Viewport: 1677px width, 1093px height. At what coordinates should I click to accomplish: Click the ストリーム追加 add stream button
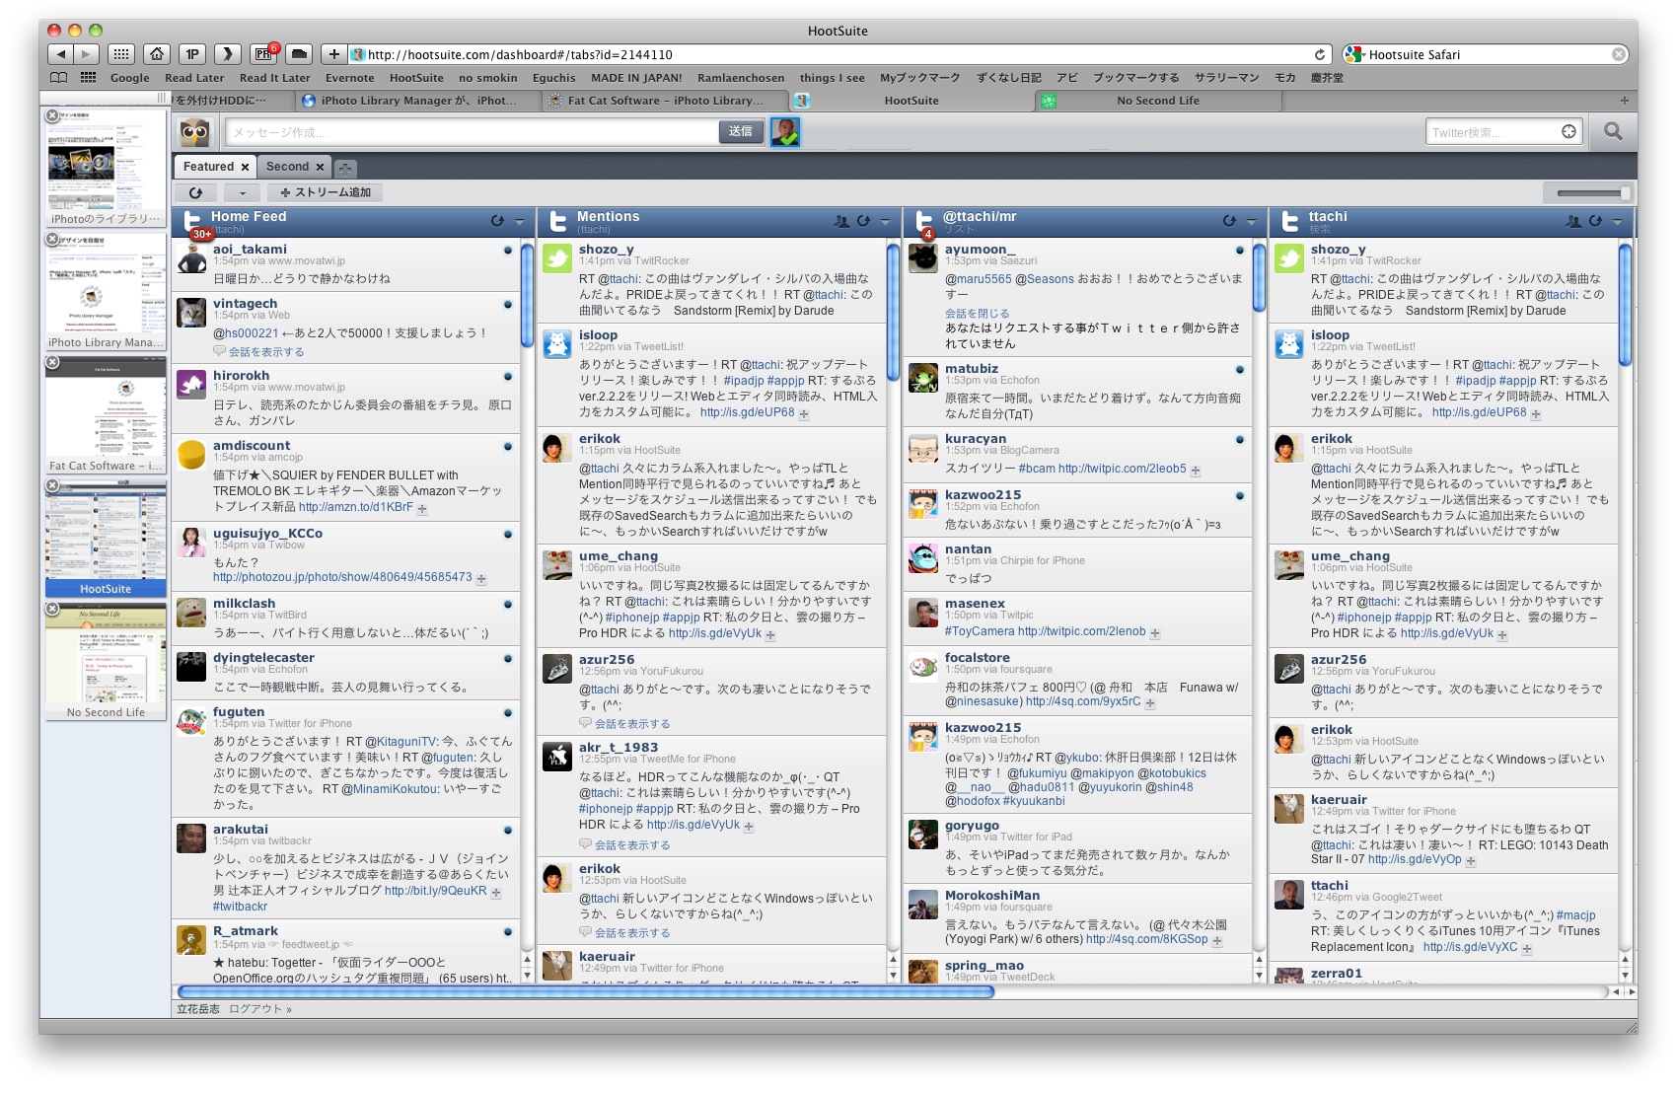pyautogui.click(x=326, y=192)
